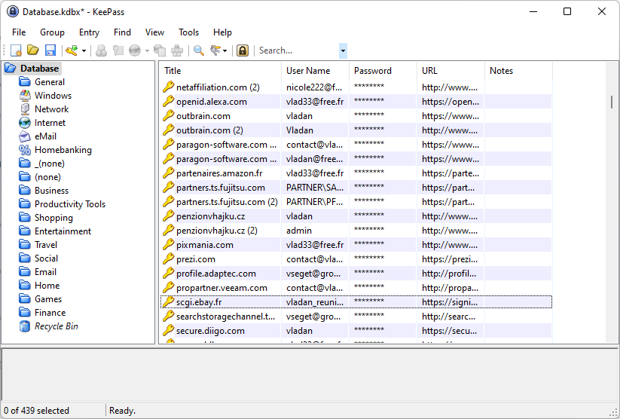Screen dimensions: 620x419
Task: Select the Internet globe group icon
Action: 25,123
